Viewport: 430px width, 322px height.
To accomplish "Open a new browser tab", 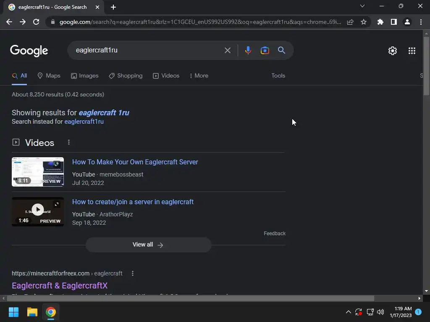I will (113, 7).
